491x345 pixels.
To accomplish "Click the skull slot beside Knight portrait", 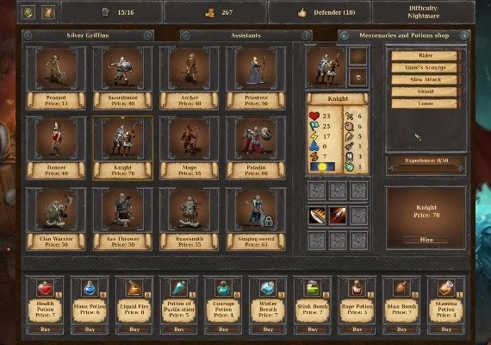I will tap(358, 77).
